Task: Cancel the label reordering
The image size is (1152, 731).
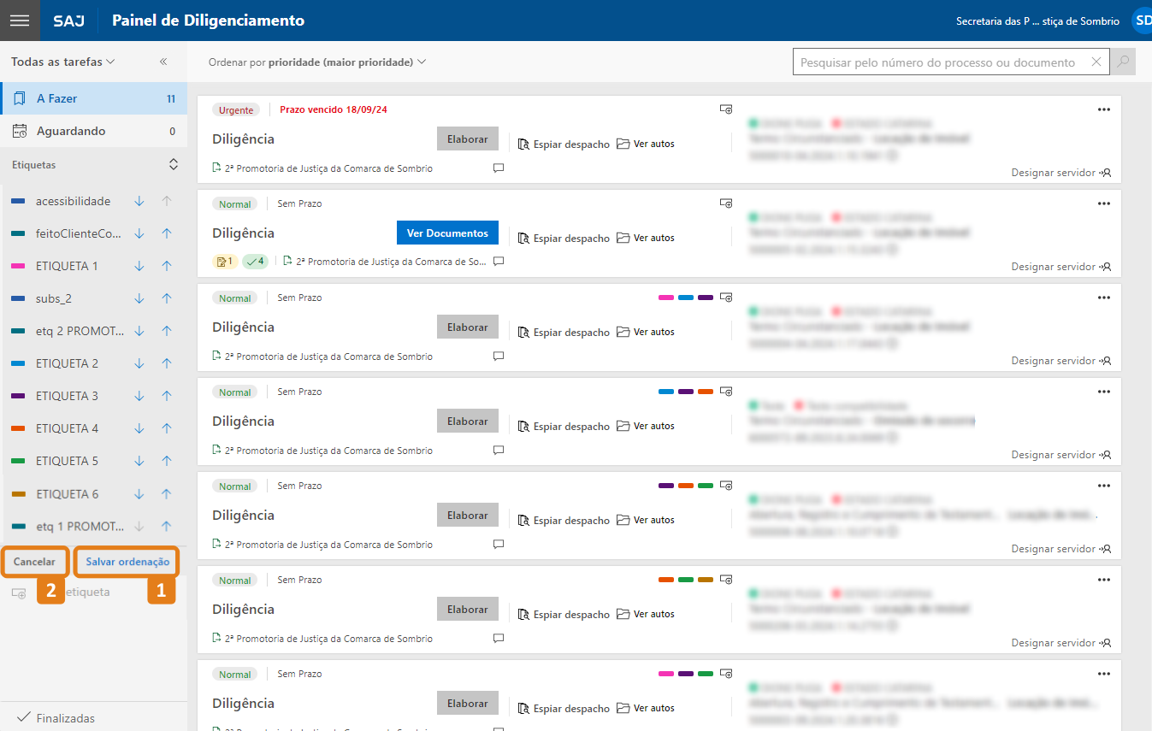Action: [x=34, y=562]
